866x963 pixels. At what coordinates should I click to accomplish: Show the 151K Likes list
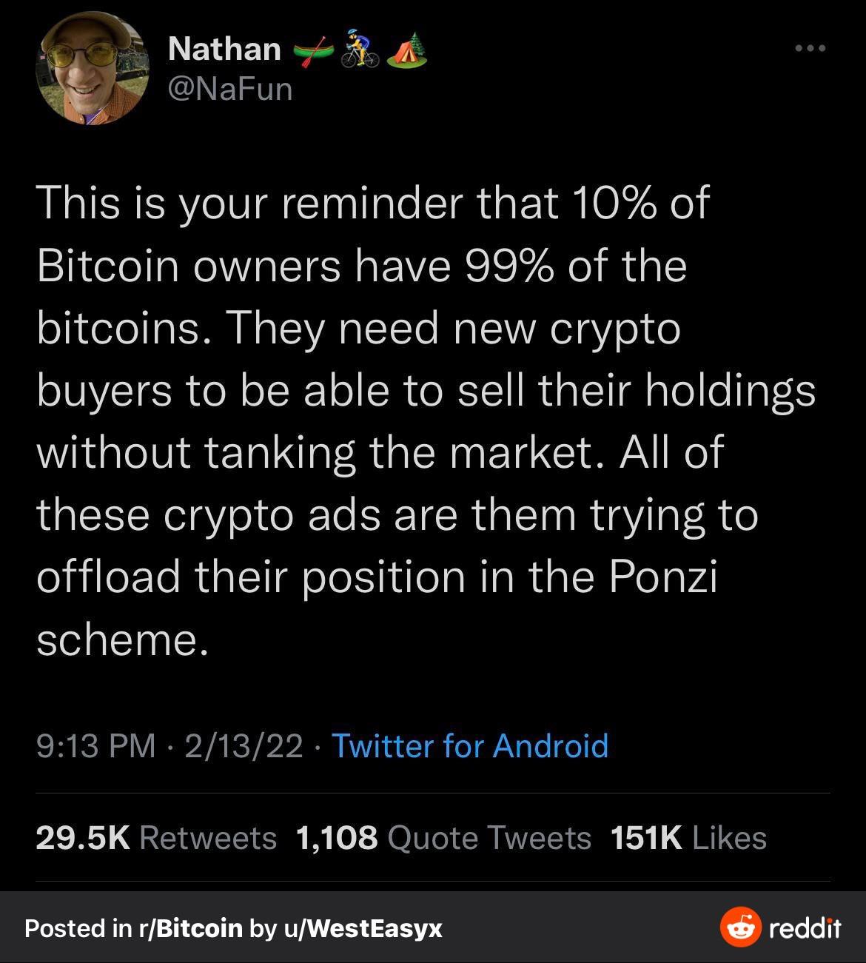coord(688,838)
